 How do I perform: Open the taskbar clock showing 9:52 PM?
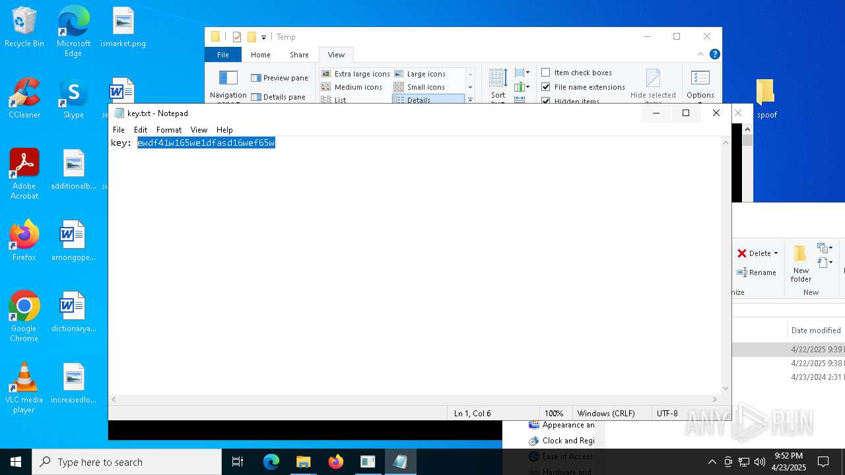coord(788,462)
